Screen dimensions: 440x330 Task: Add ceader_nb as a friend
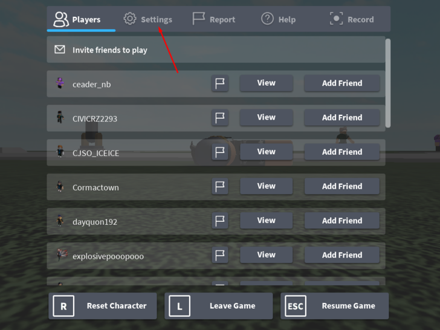tap(342, 83)
